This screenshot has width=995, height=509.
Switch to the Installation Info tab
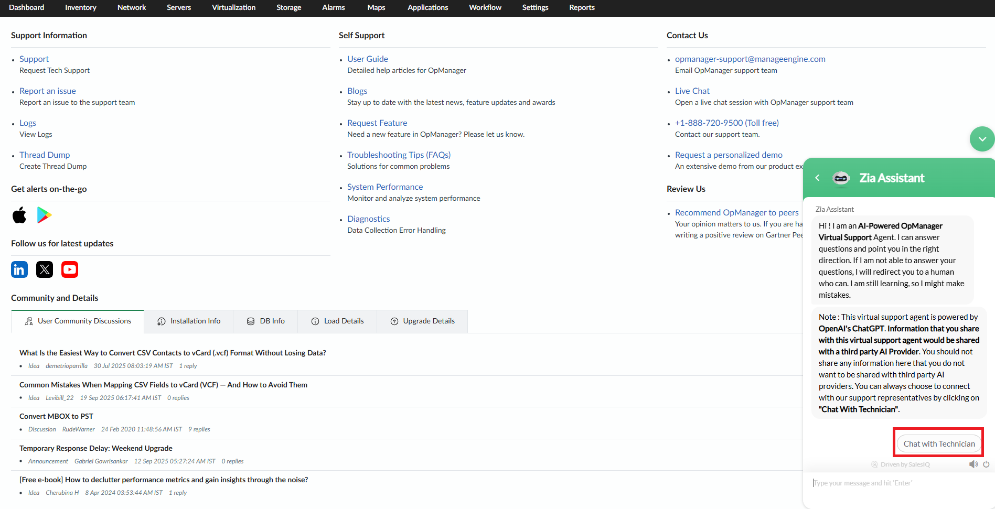pos(189,321)
